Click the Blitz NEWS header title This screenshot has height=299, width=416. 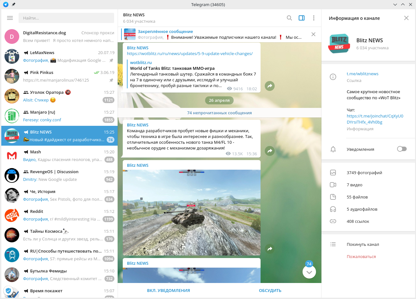point(134,15)
